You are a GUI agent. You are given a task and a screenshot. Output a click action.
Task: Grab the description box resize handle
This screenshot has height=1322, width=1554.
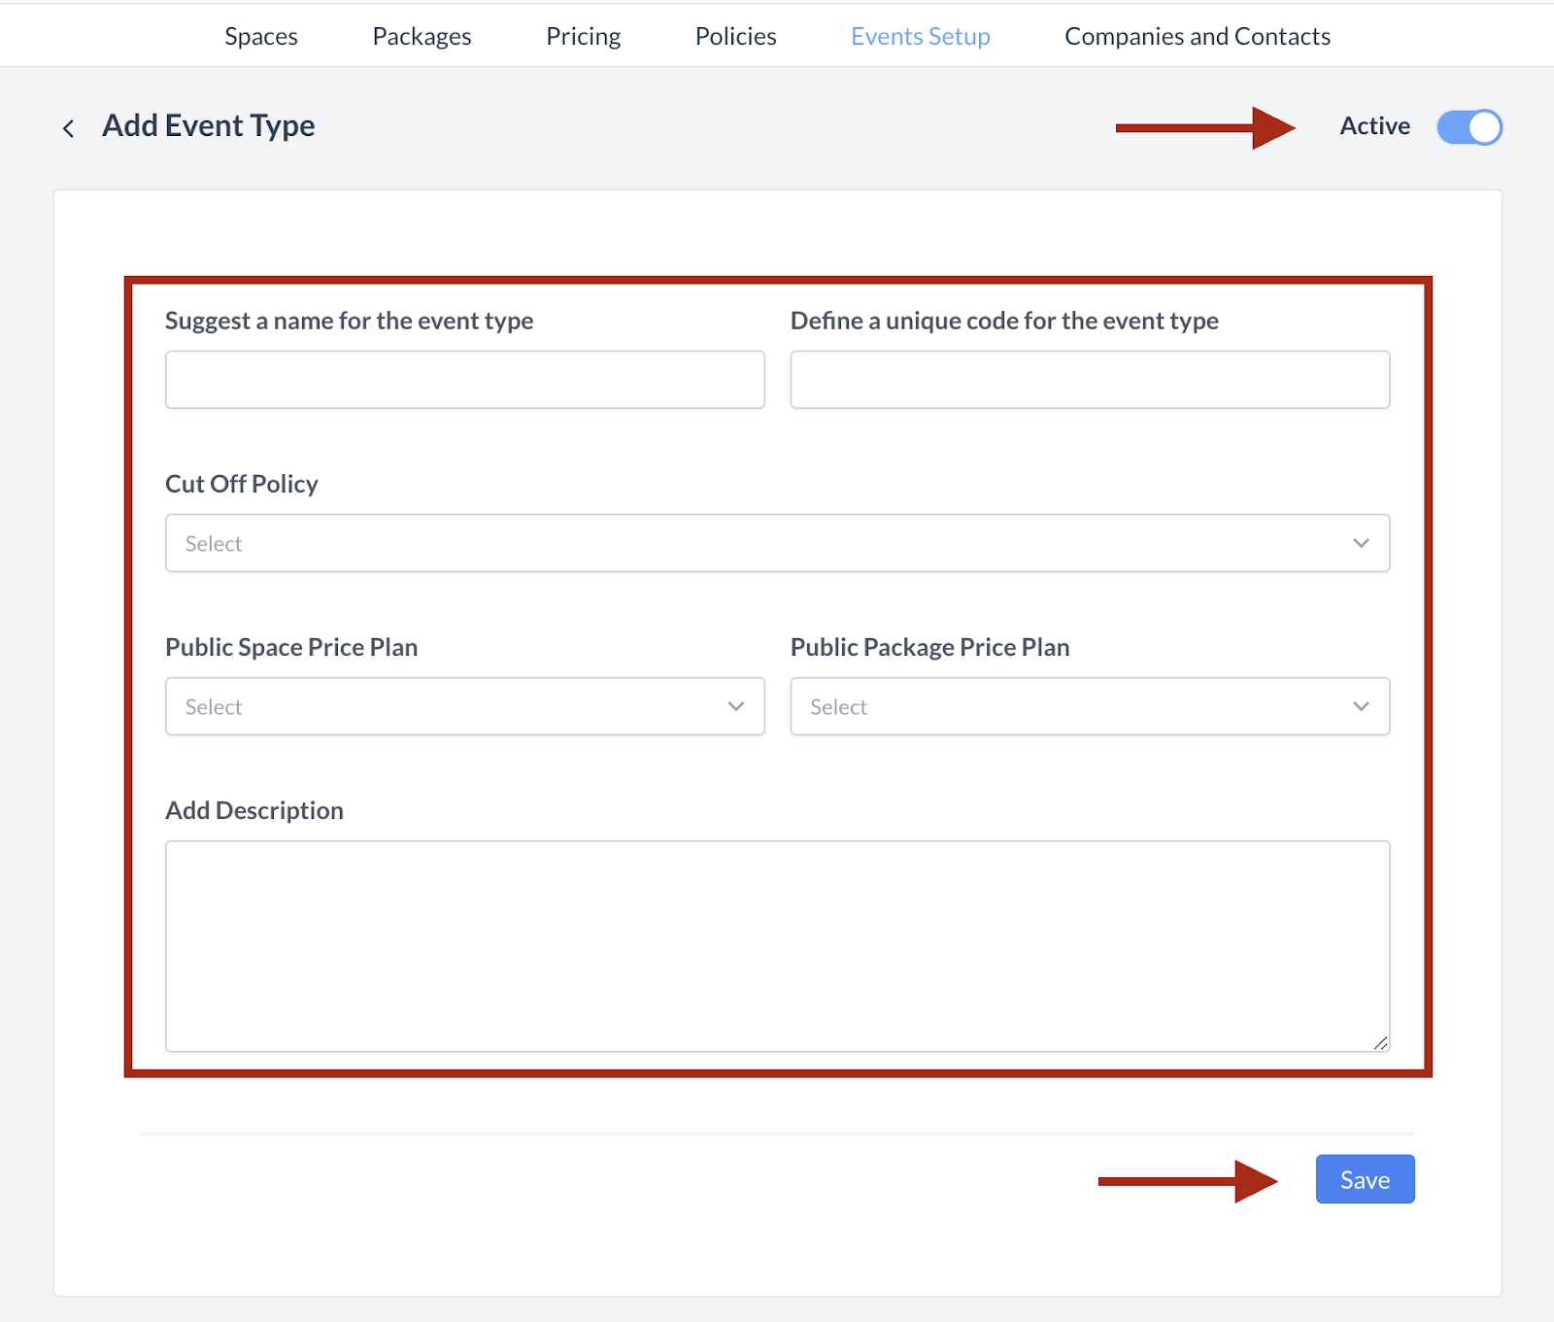coord(1380,1042)
